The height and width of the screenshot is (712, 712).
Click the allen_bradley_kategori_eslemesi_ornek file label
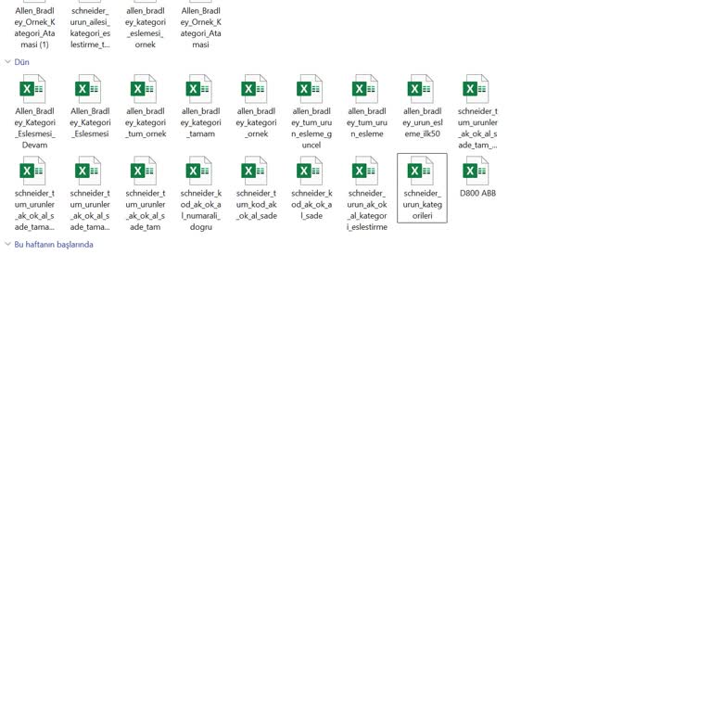click(x=146, y=28)
